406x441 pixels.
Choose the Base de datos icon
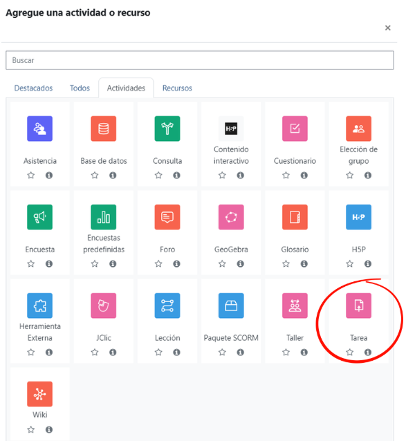pyautogui.click(x=103, y=129)
